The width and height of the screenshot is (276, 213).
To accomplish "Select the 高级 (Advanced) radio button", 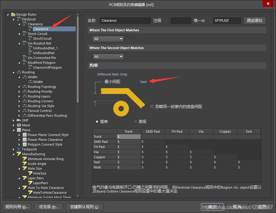I will [135, 122].
